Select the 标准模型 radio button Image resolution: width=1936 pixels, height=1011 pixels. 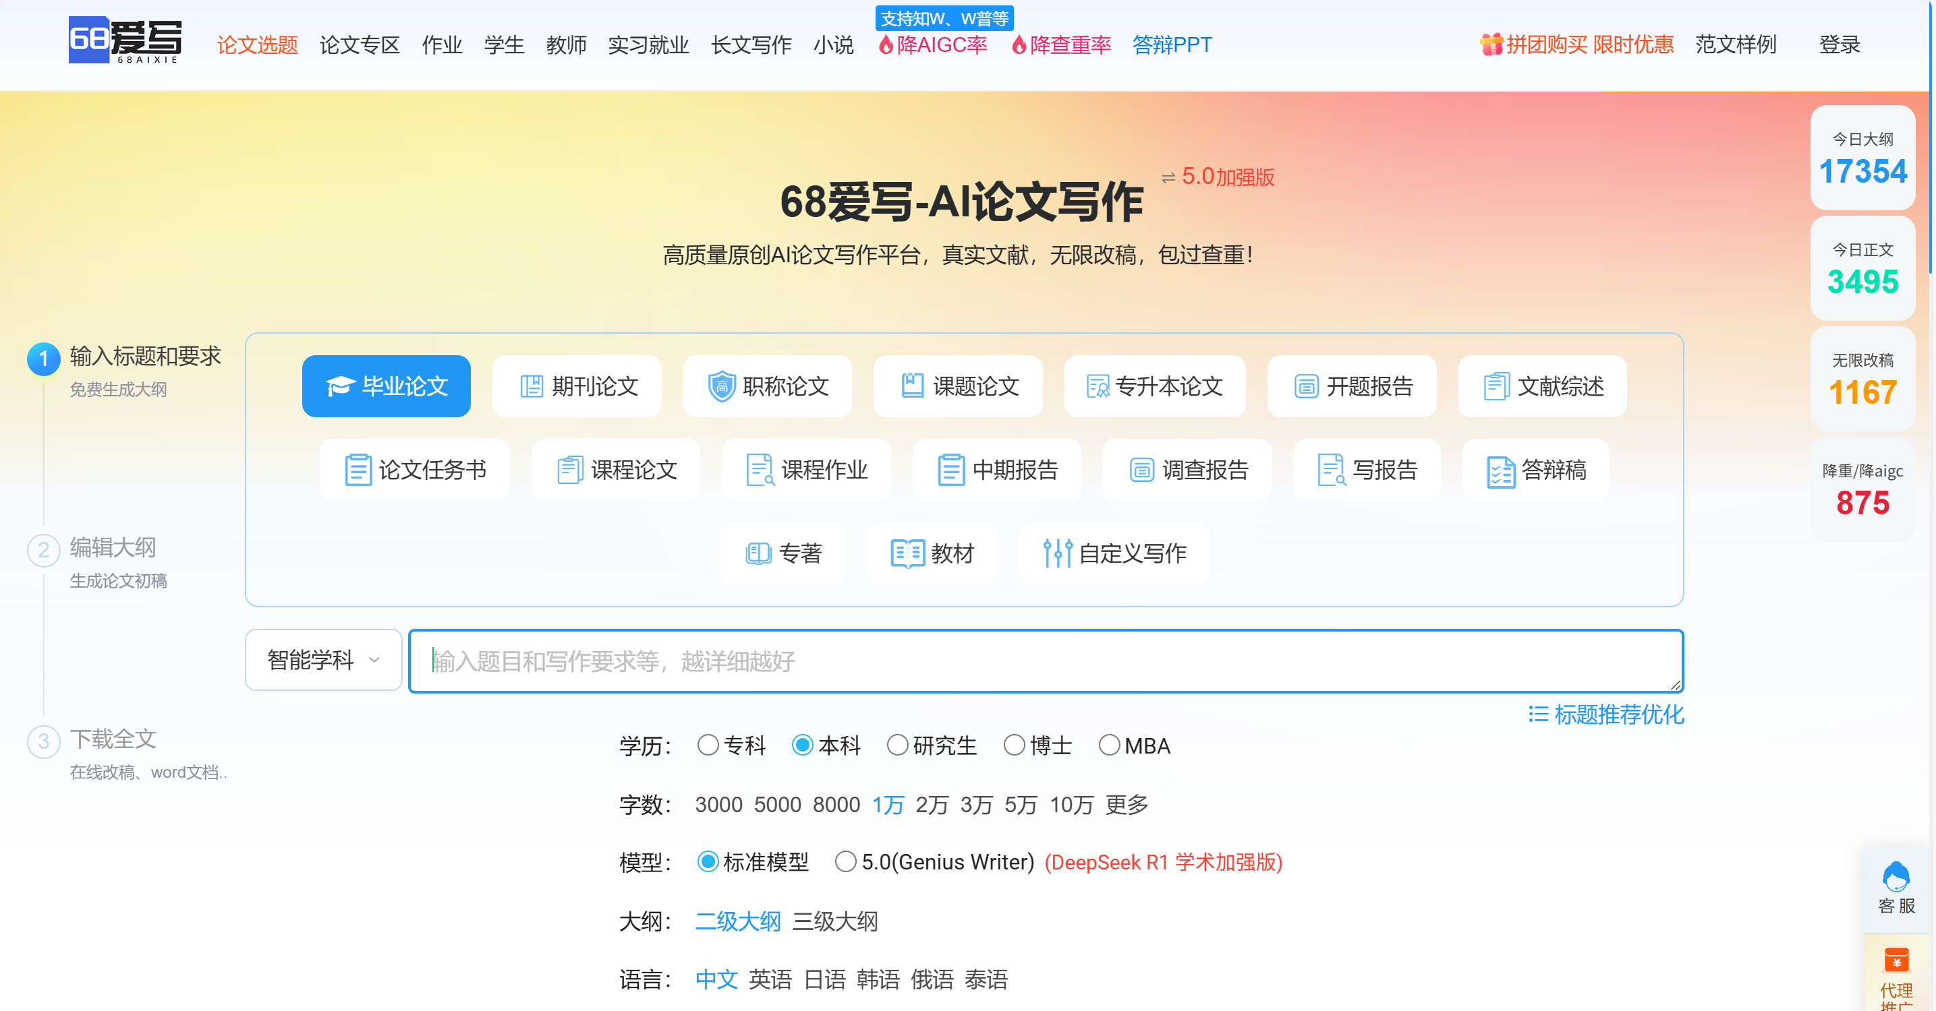708,861
